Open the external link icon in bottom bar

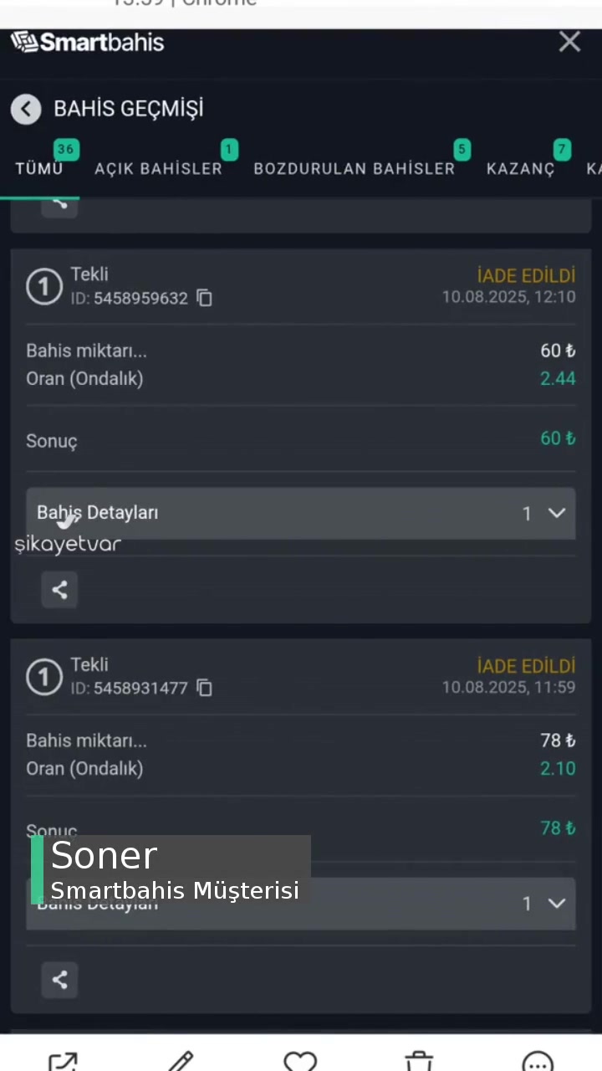(x=64, y=1061)
